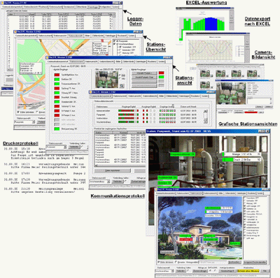Click large pump image in camera detail window

tap(230, 94)
